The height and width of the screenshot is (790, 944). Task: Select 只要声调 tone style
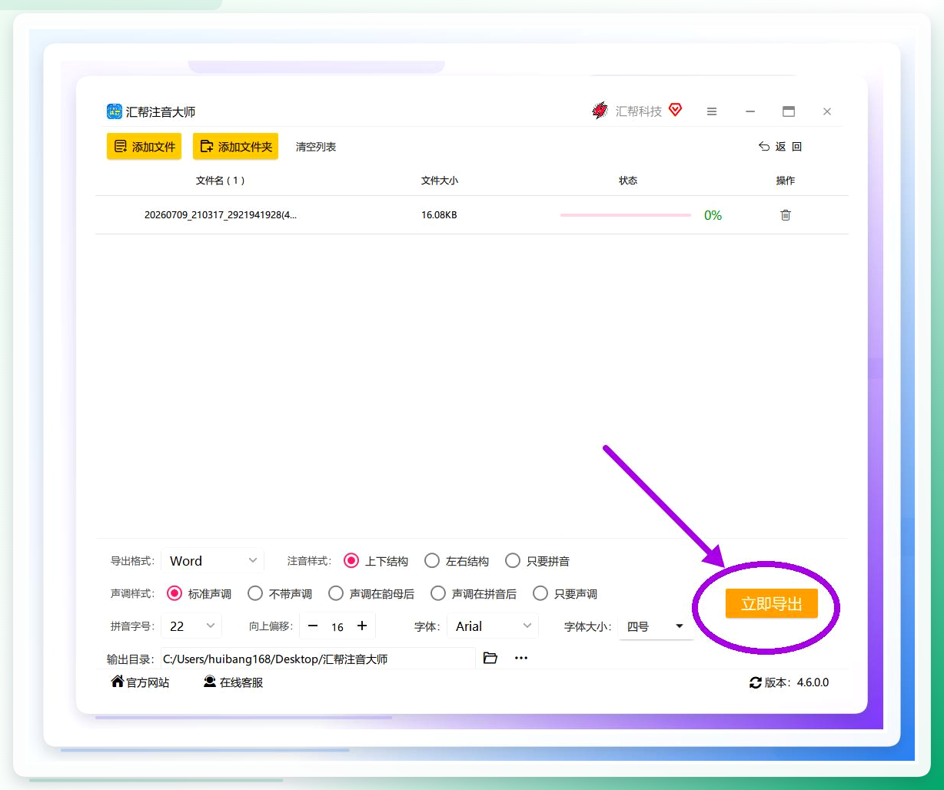click(x=565, y=593)
